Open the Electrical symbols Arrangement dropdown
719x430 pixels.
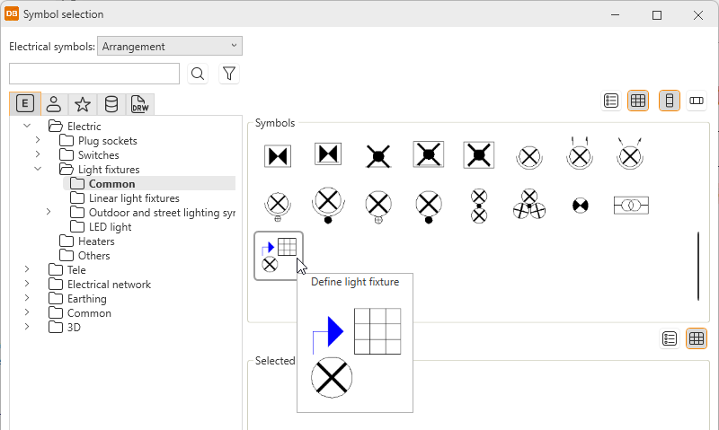click(170, 47)
